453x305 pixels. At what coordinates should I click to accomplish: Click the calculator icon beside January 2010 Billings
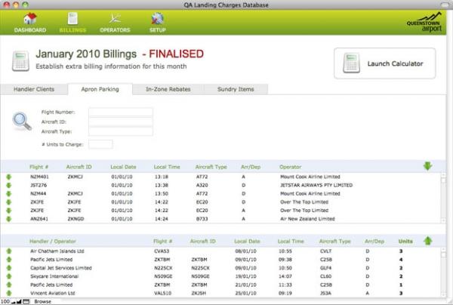[20, 61]
